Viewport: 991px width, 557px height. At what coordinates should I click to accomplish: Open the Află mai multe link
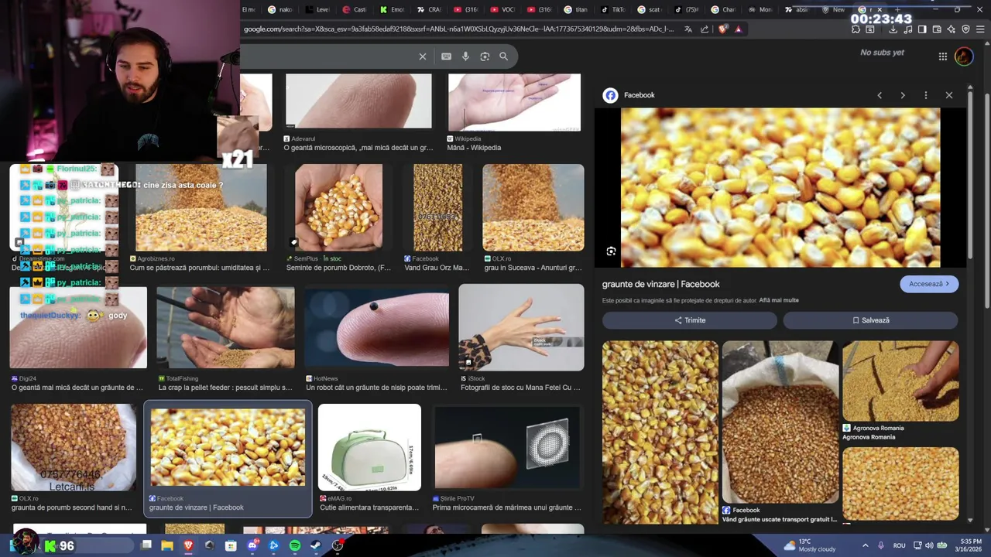pyautogui.click(x=779, y=300)
